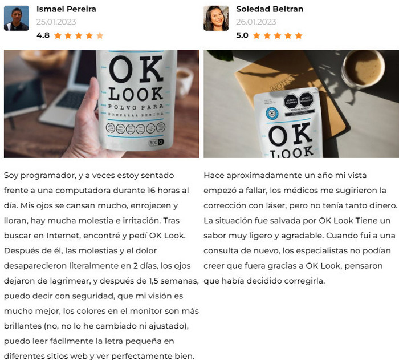This screenshot has height=360, width=399.
Task: Click the faded fifth star in Ismael's rating
Action: pyautogui.click(x=100, y=35)
